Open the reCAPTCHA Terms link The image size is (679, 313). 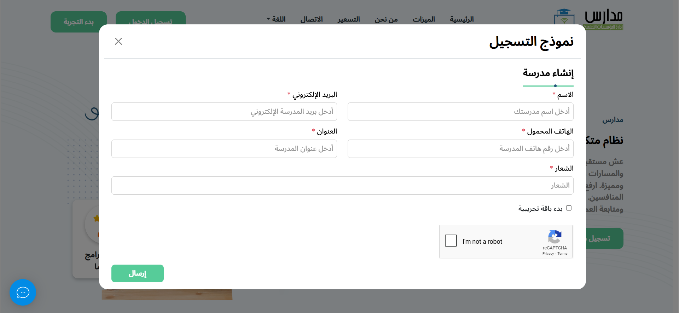pyautogui.click(x=562, y=254)
